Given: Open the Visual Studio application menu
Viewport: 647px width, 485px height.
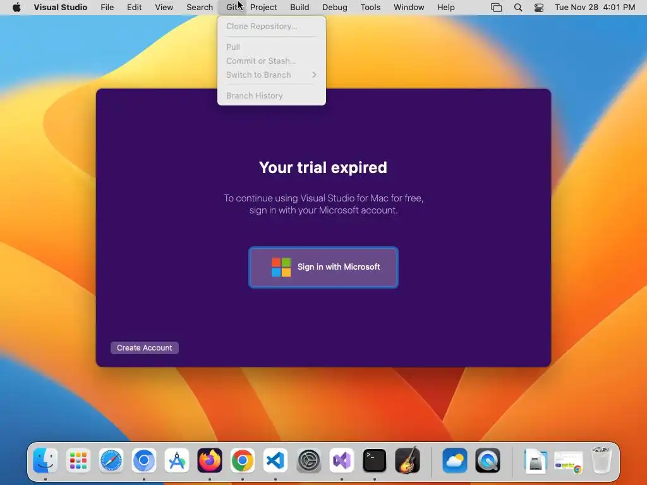Looking at the screenshot, I should (x=61, y=7).
